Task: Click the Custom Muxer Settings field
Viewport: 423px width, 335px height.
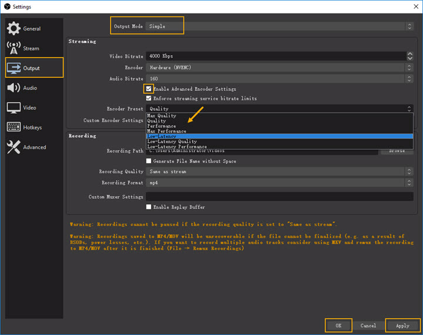Action: tap(279, 197)
